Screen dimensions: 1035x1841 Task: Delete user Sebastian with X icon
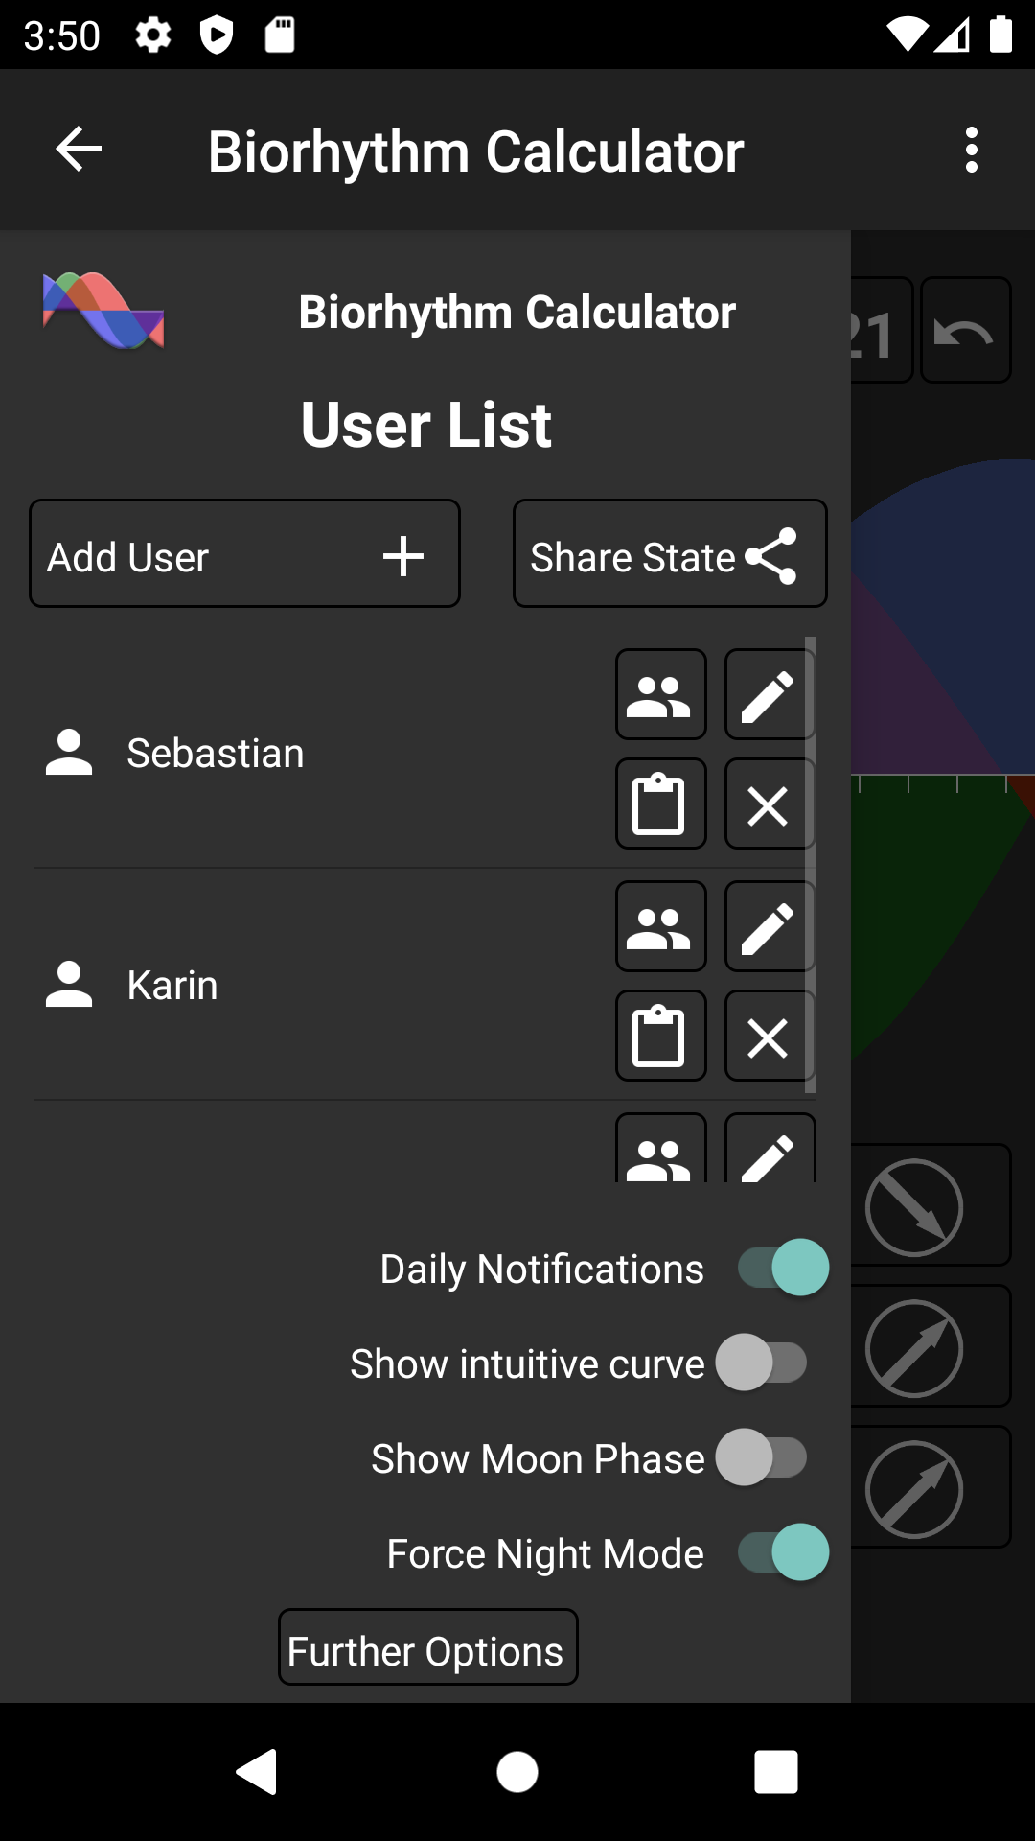(770, 804)
